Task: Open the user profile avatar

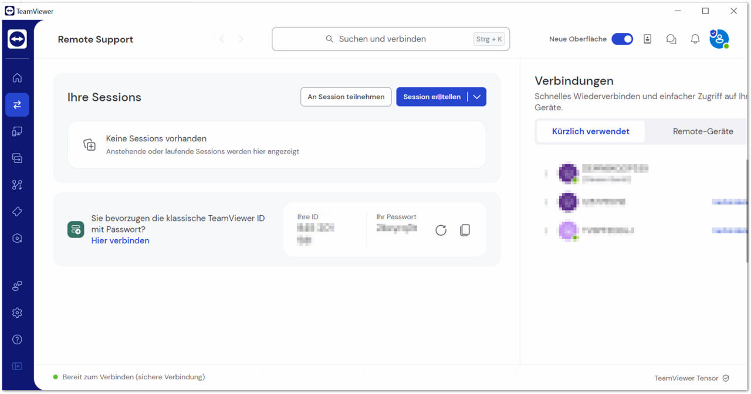Action: pyautogui.click(x=719, y=39)
